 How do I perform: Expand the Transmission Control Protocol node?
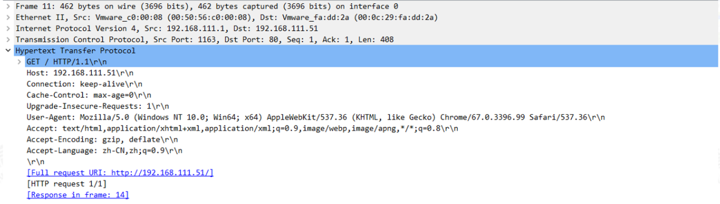[7, 39]
